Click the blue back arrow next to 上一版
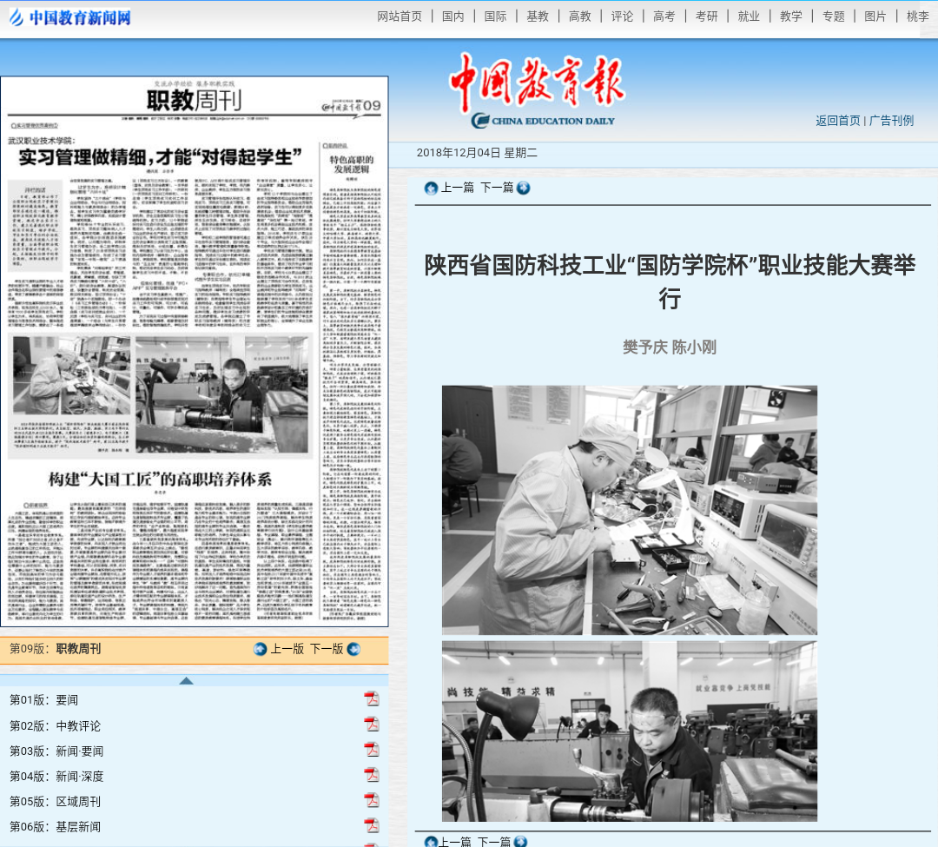 pos(261,649)
